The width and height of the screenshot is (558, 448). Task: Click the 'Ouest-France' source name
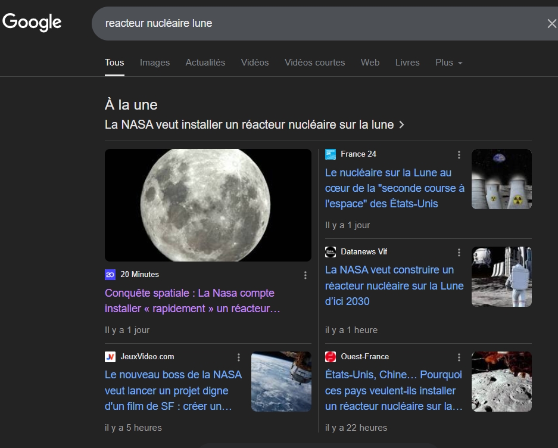365,357
